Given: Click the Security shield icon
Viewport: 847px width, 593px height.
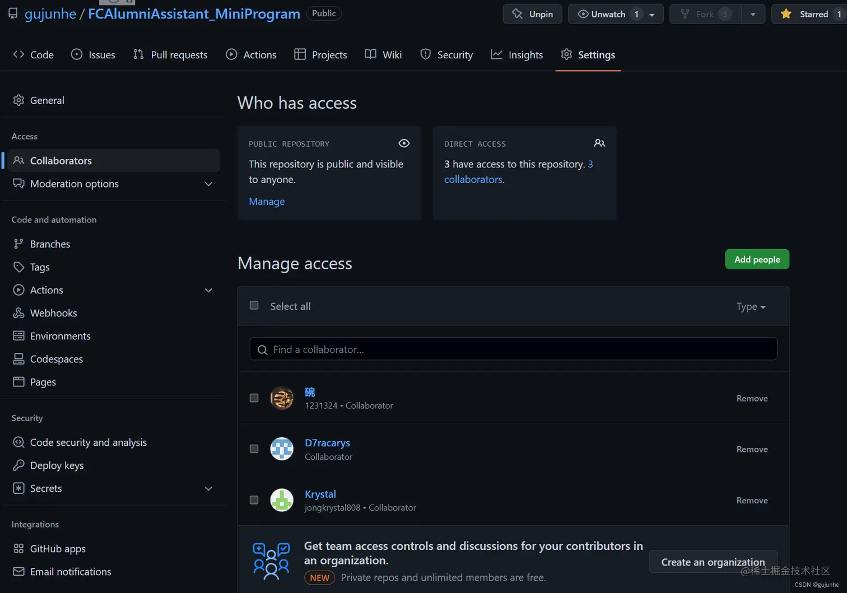Looking at the screenshot, I should point(426,54).
